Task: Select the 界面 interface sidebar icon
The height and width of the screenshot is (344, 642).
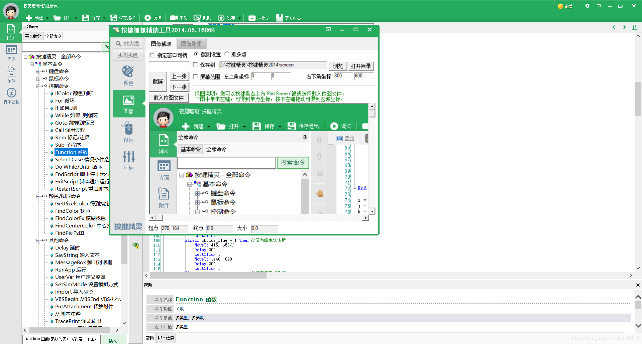Action: (x=11, y=53)
